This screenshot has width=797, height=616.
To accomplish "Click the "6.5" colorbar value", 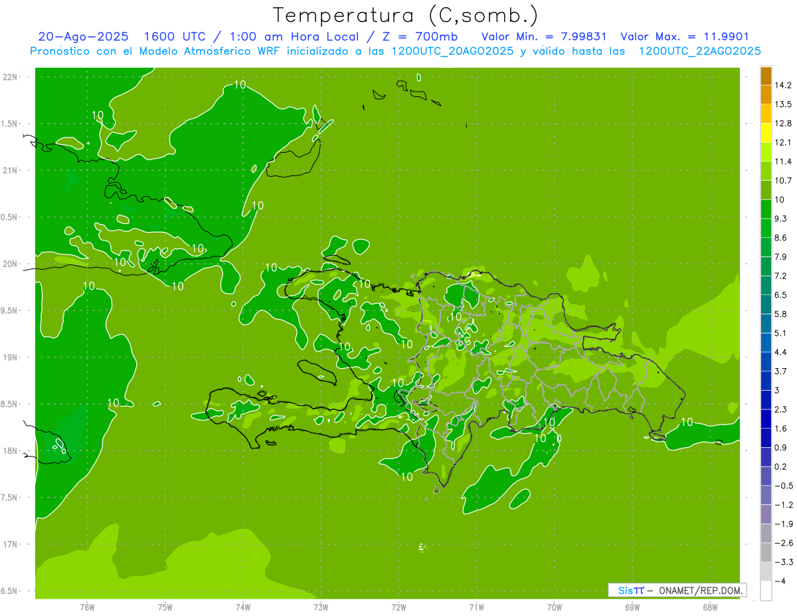I will (x=781, y=295).
